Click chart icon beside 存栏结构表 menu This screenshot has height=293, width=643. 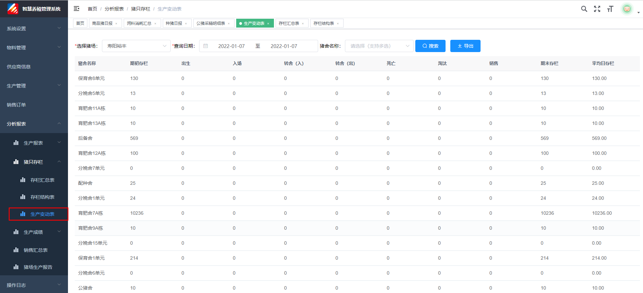point(23,197)
